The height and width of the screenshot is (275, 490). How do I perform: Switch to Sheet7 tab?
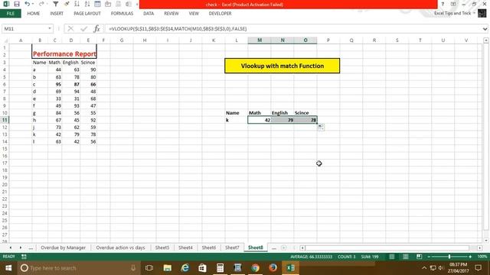click(232, 247)
